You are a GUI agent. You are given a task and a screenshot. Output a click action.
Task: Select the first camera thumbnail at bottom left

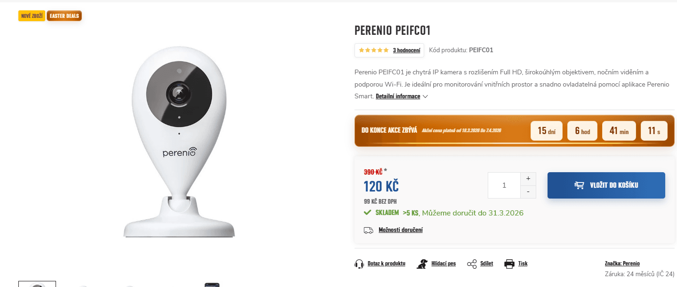click(x=37, y=284)
